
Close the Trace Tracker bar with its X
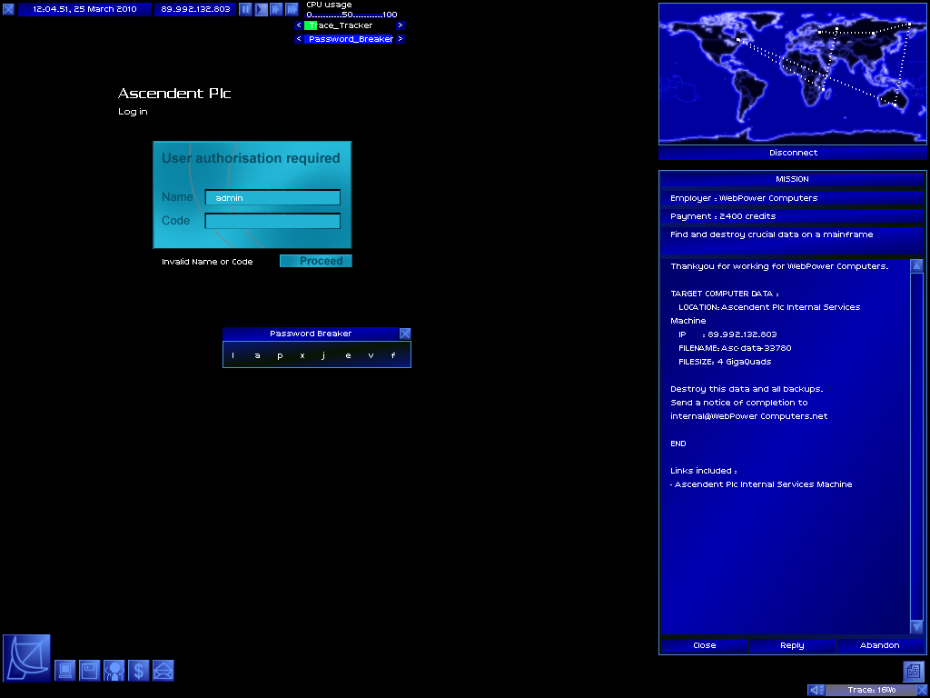click(x=921, y=690)
